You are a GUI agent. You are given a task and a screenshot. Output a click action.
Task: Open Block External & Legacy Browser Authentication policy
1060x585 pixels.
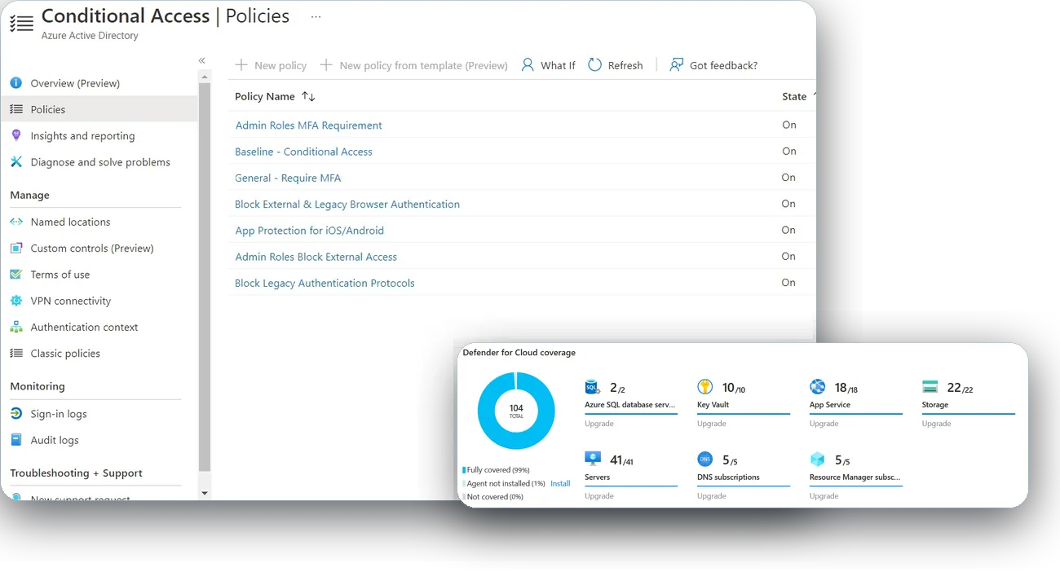pos(347,204)
